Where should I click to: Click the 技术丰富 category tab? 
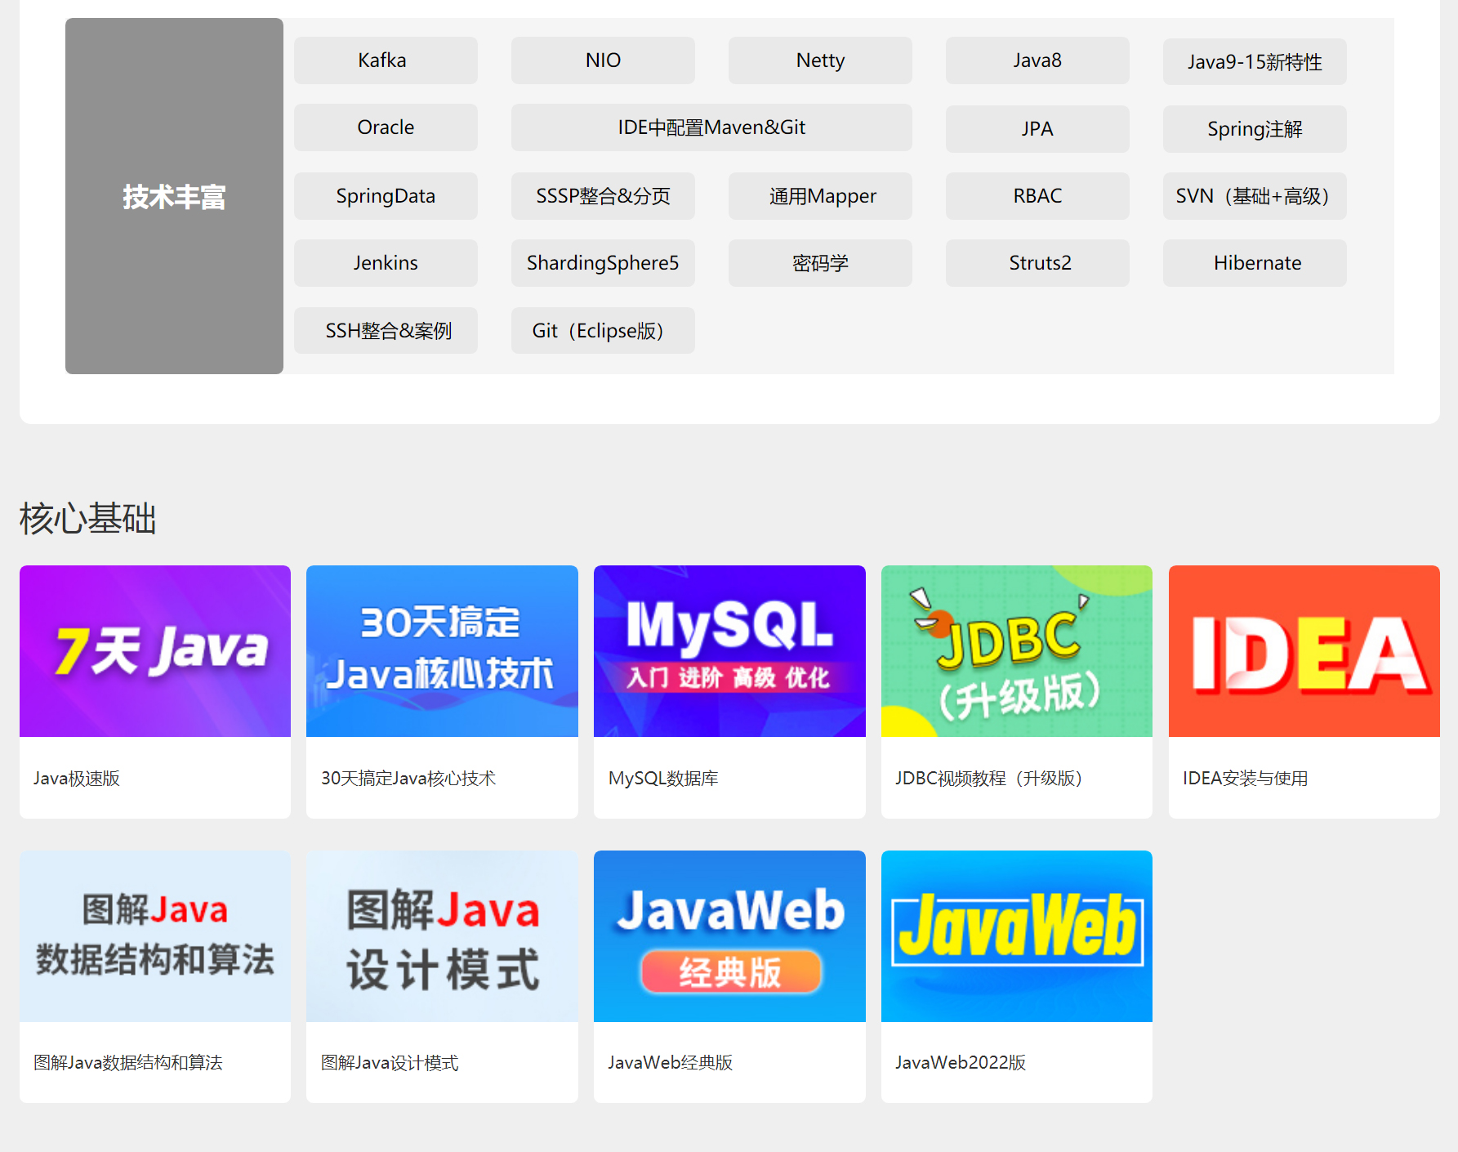(174, 196)
